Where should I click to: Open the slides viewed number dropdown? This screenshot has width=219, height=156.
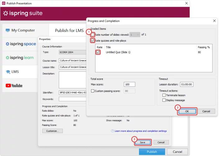[135, 34]
